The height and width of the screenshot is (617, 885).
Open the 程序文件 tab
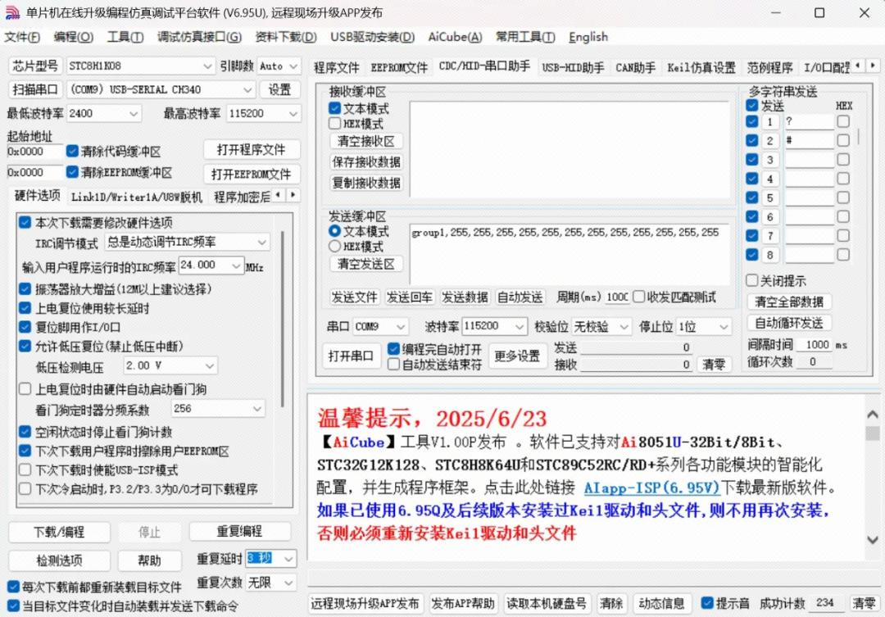pyautogui.click(x=337, y=68)
